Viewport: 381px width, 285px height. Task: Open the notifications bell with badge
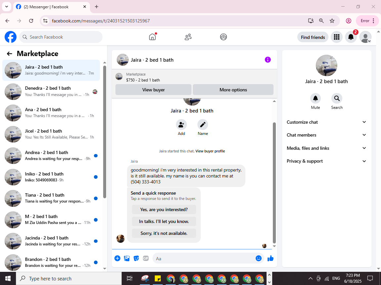351,37
